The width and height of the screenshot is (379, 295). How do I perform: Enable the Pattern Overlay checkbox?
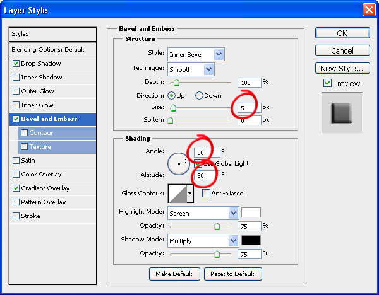(x=16, y=202)
